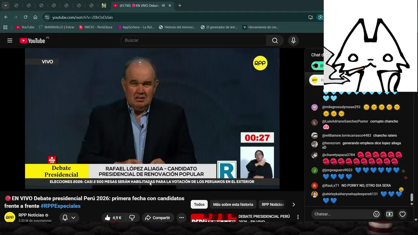The image size is (418, 235).
Task: Select the RPP Noticias filter chip
Action: coord(273,204)
